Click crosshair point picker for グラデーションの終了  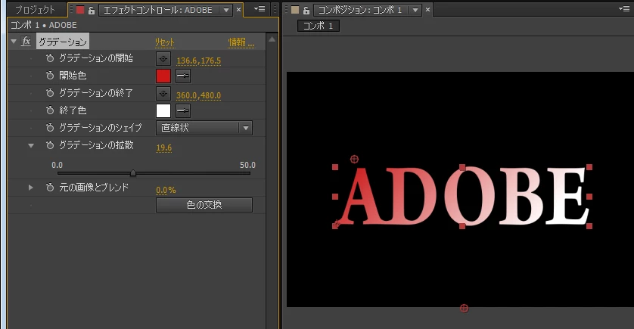163,93
